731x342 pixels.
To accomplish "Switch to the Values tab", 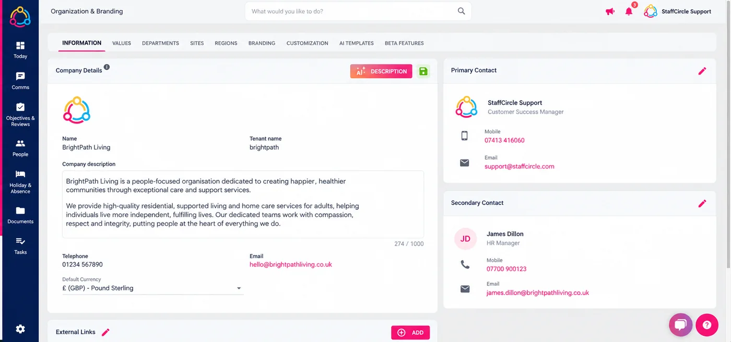I will click(122, 43).
